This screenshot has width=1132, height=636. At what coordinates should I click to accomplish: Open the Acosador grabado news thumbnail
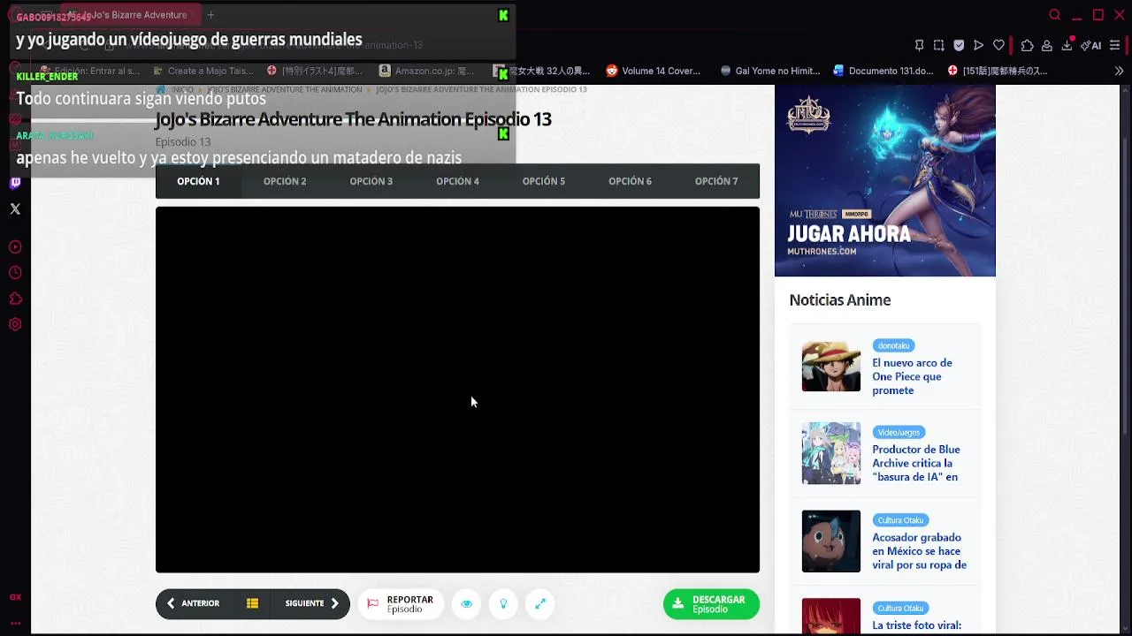click(830, 541)
